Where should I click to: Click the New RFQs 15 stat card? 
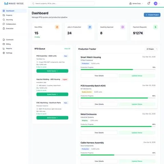[47, 31]
